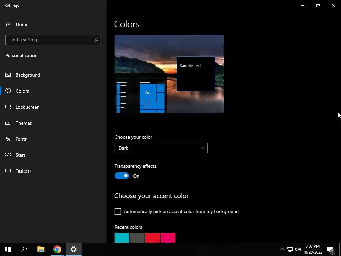341x256 pixels.
Task: Click the Choose your accent color heading
Action: [152, 196]
